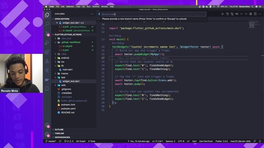Open macOS Spotlight search icon
The width and height of the screenshot is (264, 148).
click(x=252, y=7)
